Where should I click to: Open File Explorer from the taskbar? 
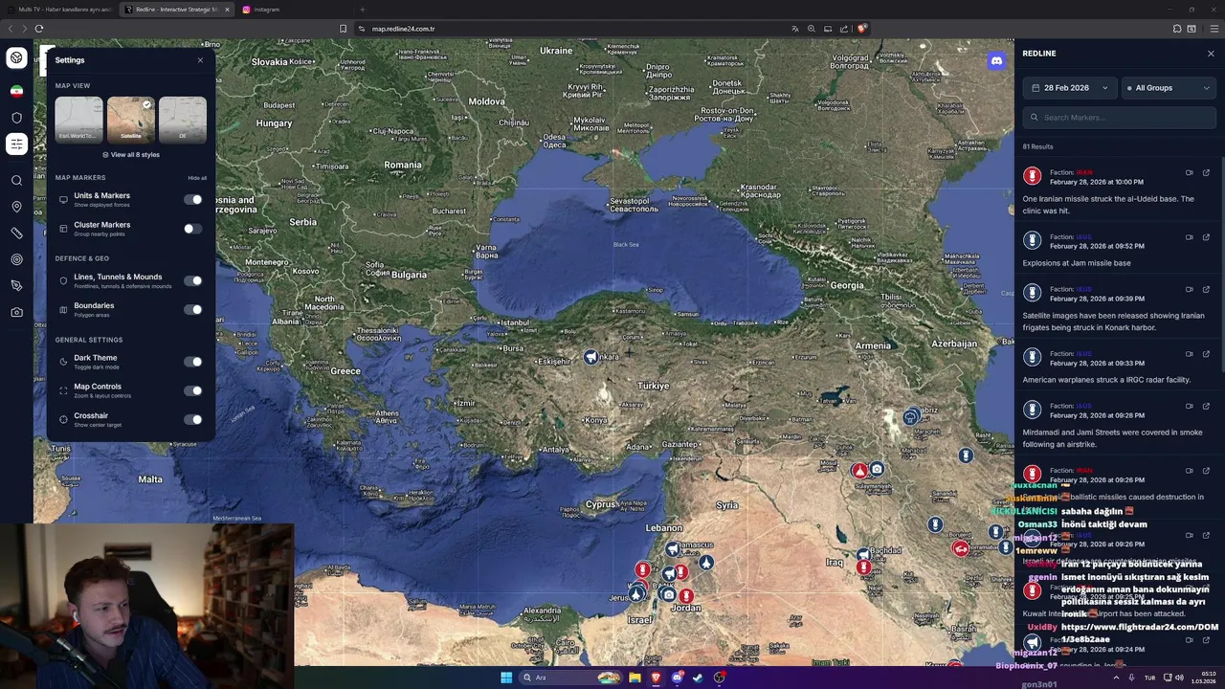click(x=635, y=678)
